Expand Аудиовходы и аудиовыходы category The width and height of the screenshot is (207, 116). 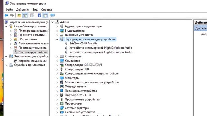[x=57, y=26]
